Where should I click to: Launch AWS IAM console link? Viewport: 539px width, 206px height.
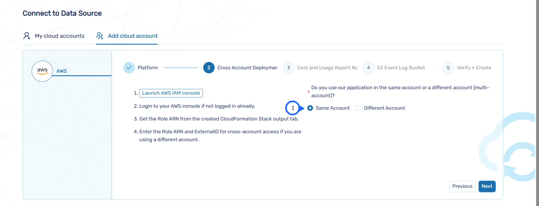171,93
